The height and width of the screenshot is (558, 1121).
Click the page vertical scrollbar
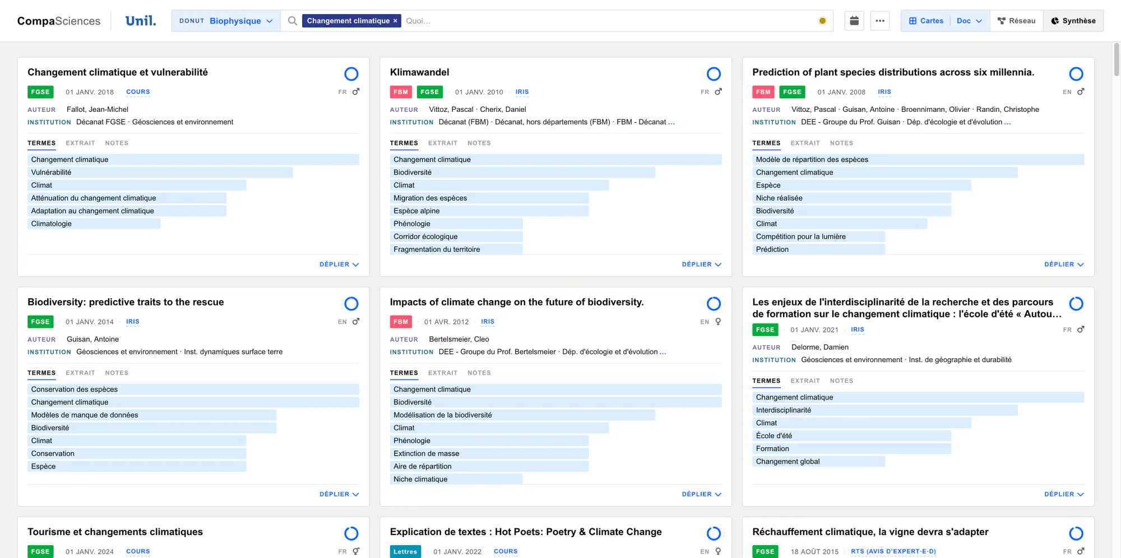coord(1117,59)
